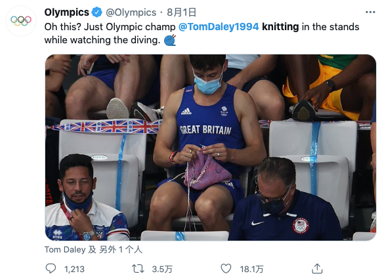Open the three-dot more options menu

point(370,12)
